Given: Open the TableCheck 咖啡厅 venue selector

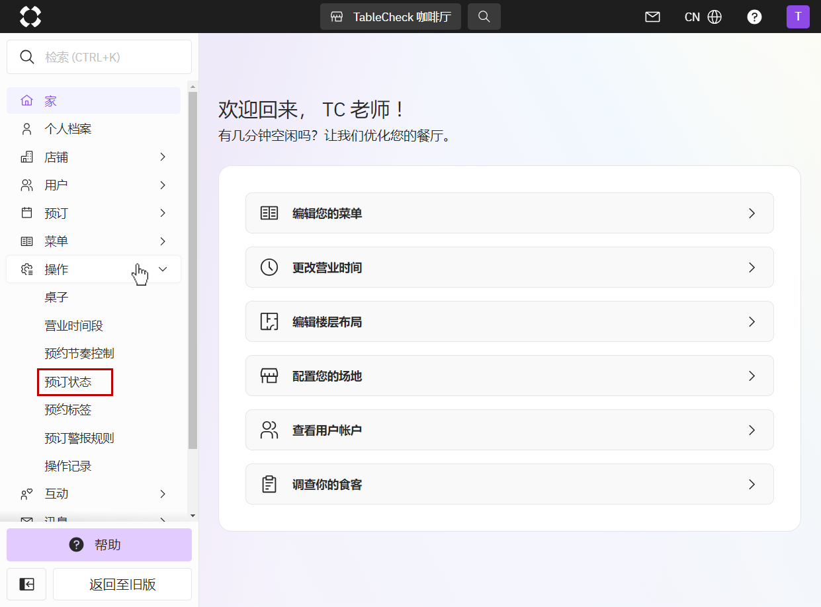Looking at the screenshot, I should 390,17.
